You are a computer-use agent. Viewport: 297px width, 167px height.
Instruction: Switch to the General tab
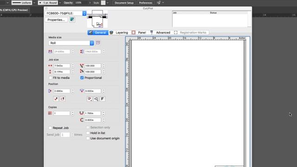click(x=98, y=32)
